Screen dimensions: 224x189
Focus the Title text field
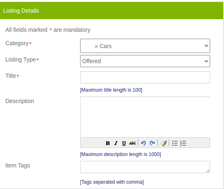145,77
